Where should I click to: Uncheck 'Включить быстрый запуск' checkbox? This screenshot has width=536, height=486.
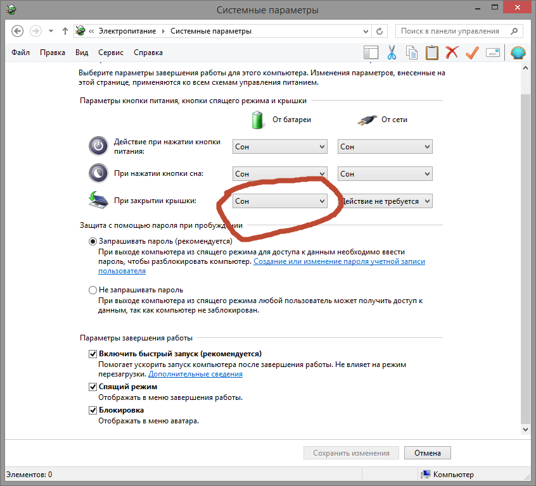(93, 354)
